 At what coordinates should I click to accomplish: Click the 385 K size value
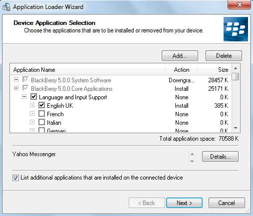pos(221,106)
